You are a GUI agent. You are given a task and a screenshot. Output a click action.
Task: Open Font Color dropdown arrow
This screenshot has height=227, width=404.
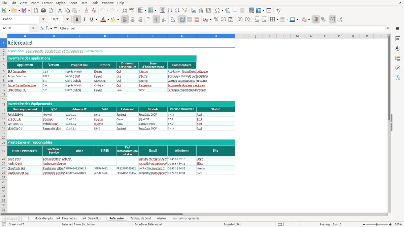point(107,20)
